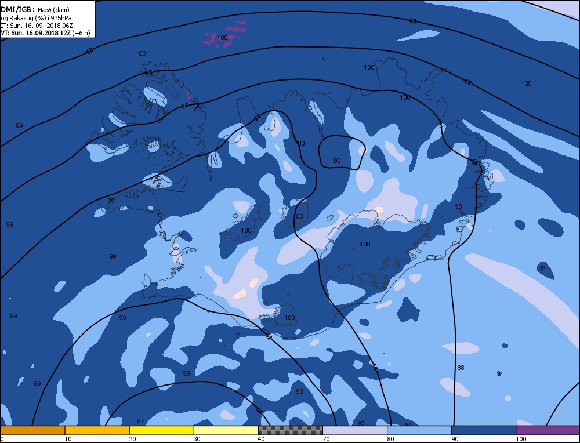This screenshot has width=580, height=443.
Task: Click the '100' value inside the closed contour
Action: [335, 161]
